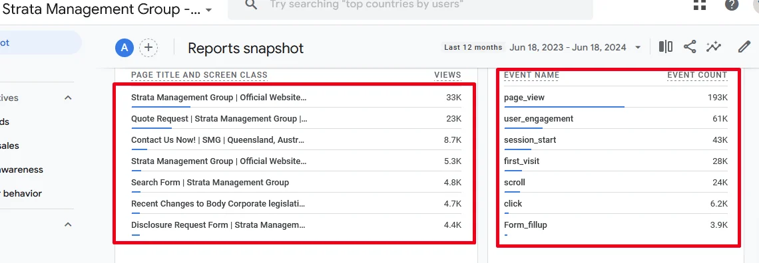This screenshot has height=263, width=759.
Task: Click the page_view event name
Action: [524, 98]
